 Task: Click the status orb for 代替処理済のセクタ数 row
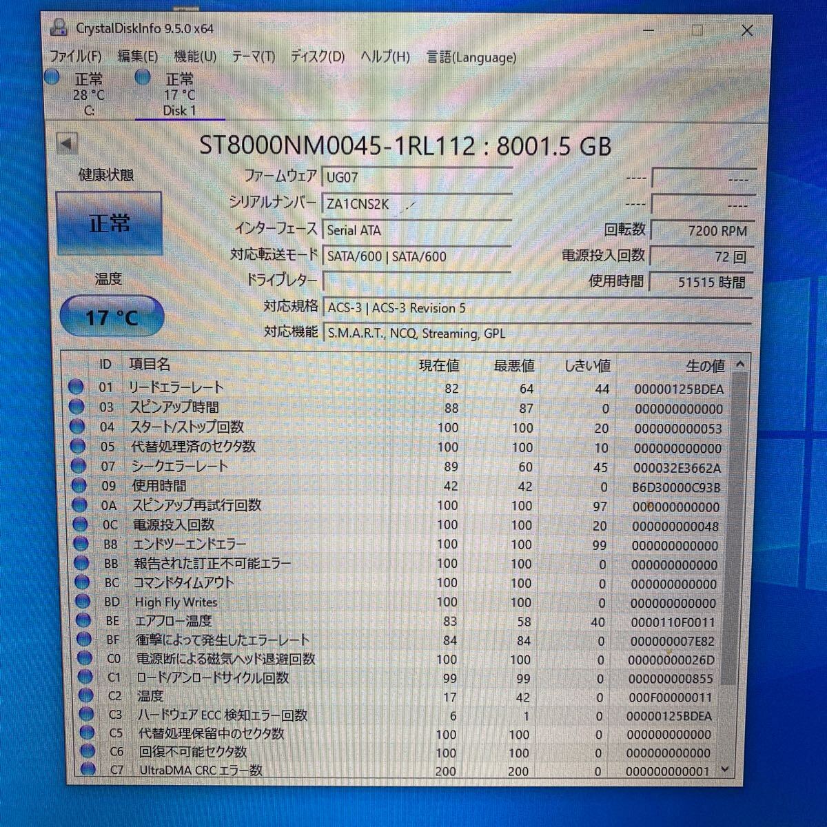[x=79, y=447]
